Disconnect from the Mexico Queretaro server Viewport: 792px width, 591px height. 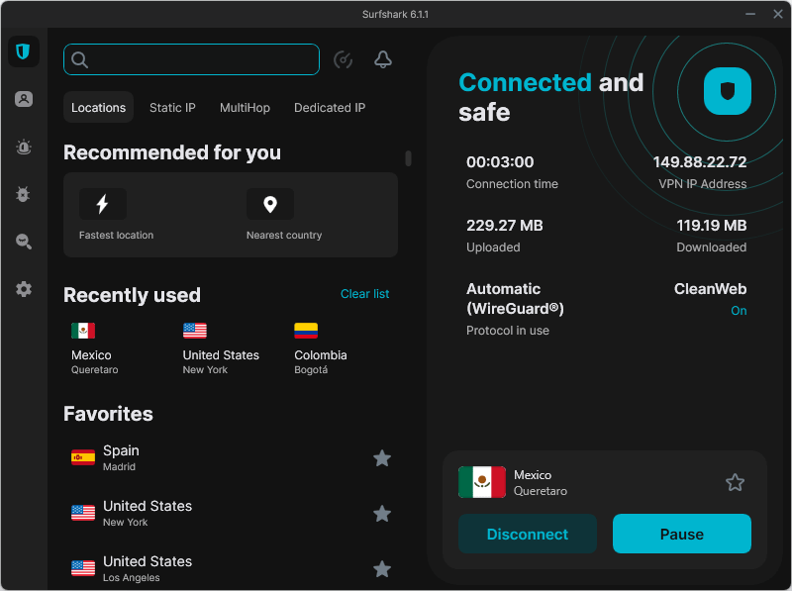click(x=528, y=534)
